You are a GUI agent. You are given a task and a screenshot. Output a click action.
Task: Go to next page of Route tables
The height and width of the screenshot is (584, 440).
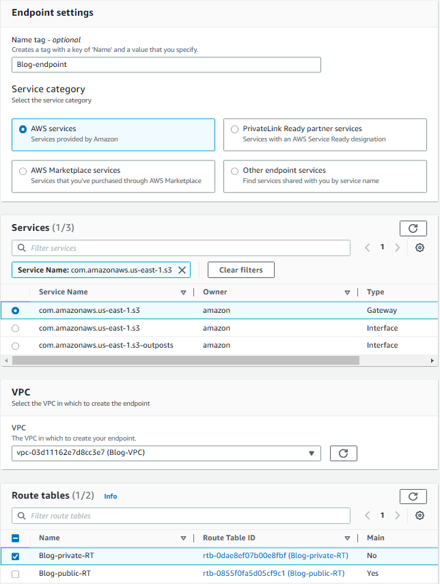pyautogui.click(x=398, y=516)
